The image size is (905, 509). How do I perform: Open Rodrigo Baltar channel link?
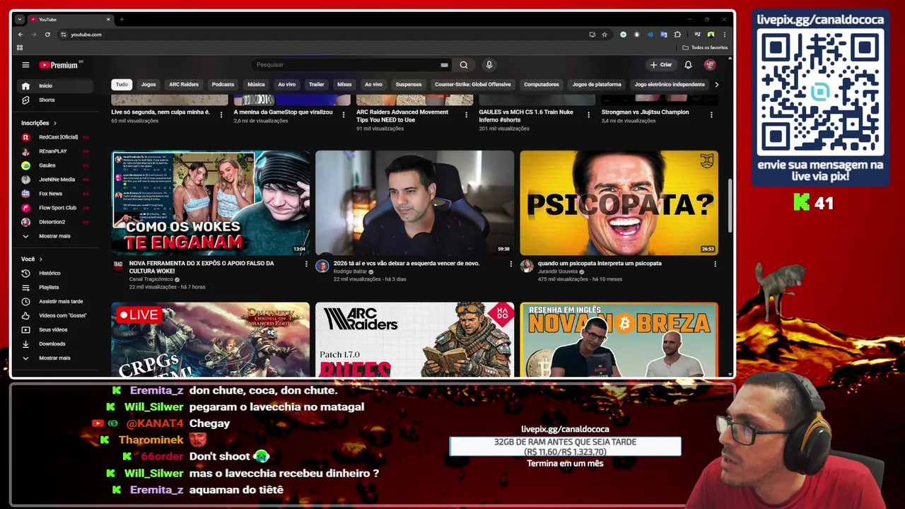tap(350, 271)
